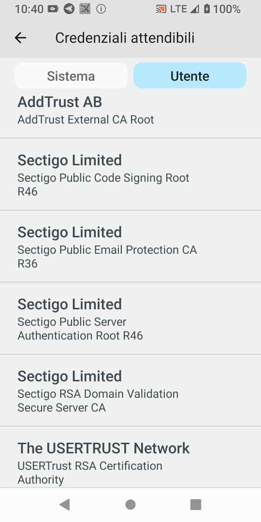261x522 pixels.
Task: Tap the Credenziali attendibili title
Action: click(125, 38)
